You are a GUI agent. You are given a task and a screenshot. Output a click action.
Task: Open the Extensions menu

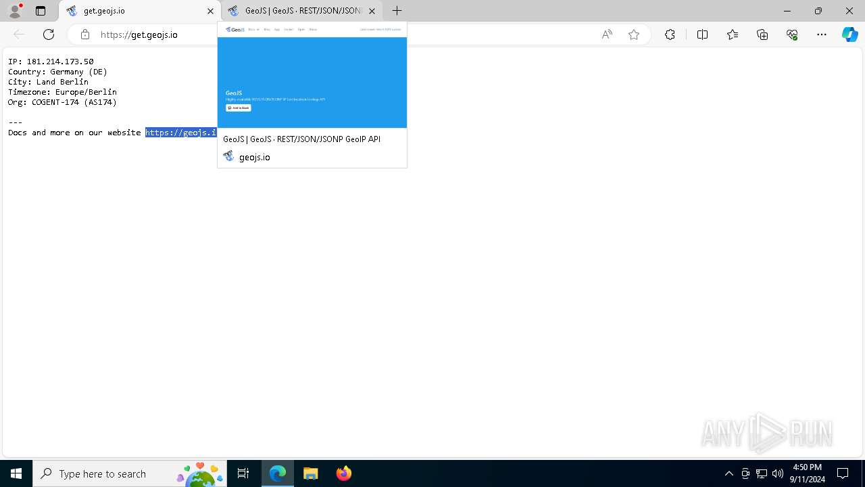coord(670,34)
